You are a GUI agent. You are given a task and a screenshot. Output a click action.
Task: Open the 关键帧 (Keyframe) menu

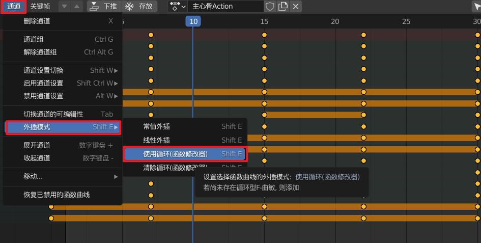point(40,7)
